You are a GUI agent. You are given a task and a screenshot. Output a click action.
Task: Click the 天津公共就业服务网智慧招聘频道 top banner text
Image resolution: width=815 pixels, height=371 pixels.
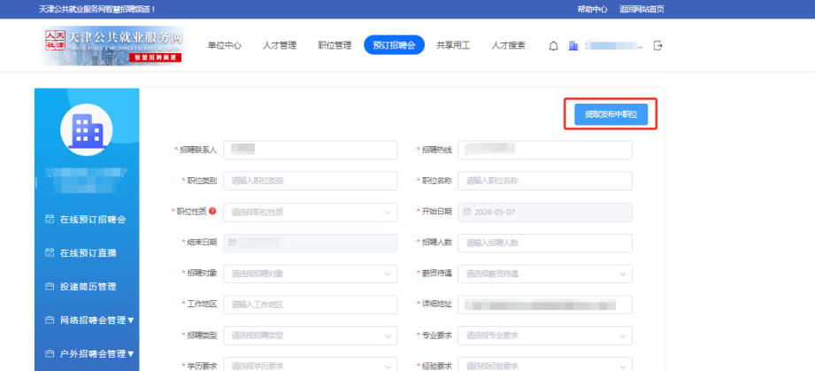pyautogui.click(x=97, y=10)
